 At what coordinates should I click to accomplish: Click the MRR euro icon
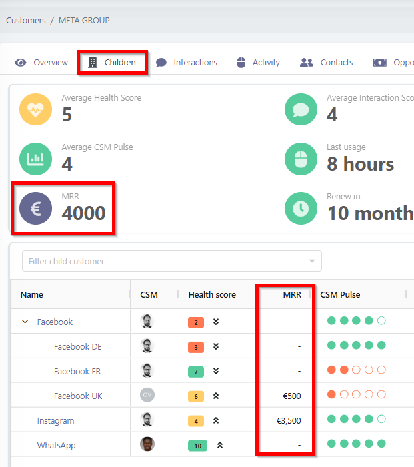36,208
